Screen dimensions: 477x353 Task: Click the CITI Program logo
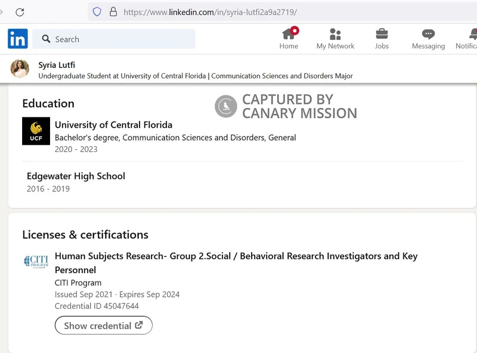pyautogui.click(x=36, y=261)
